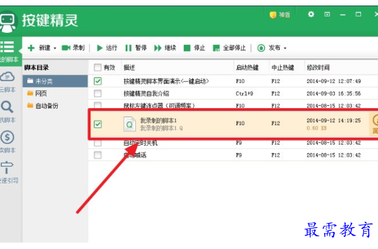
Task: Check the last row's F9 script checkbox
Action: (98, 155)
